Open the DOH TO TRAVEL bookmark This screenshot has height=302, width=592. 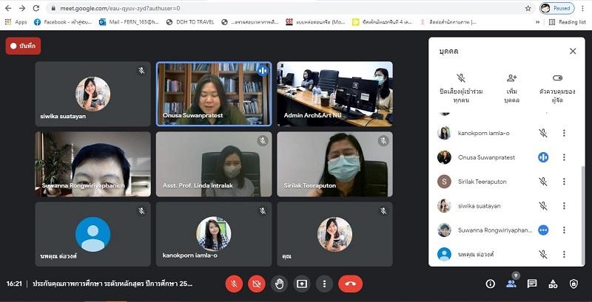point(190,22)
